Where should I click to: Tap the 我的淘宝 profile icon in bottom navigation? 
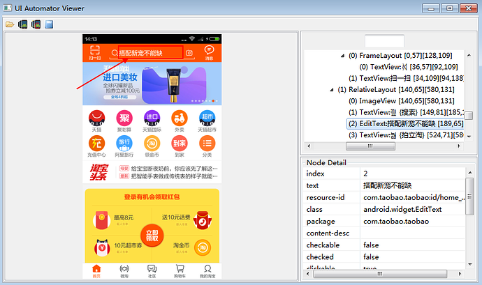(207, 269)
